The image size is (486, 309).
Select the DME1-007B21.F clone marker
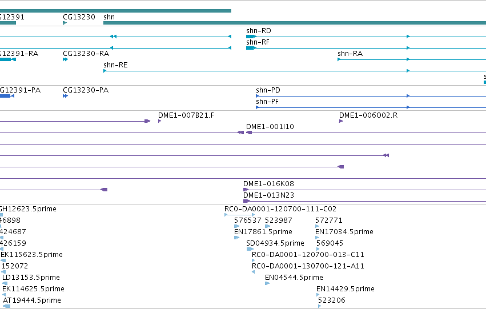(x=160, y=121)
